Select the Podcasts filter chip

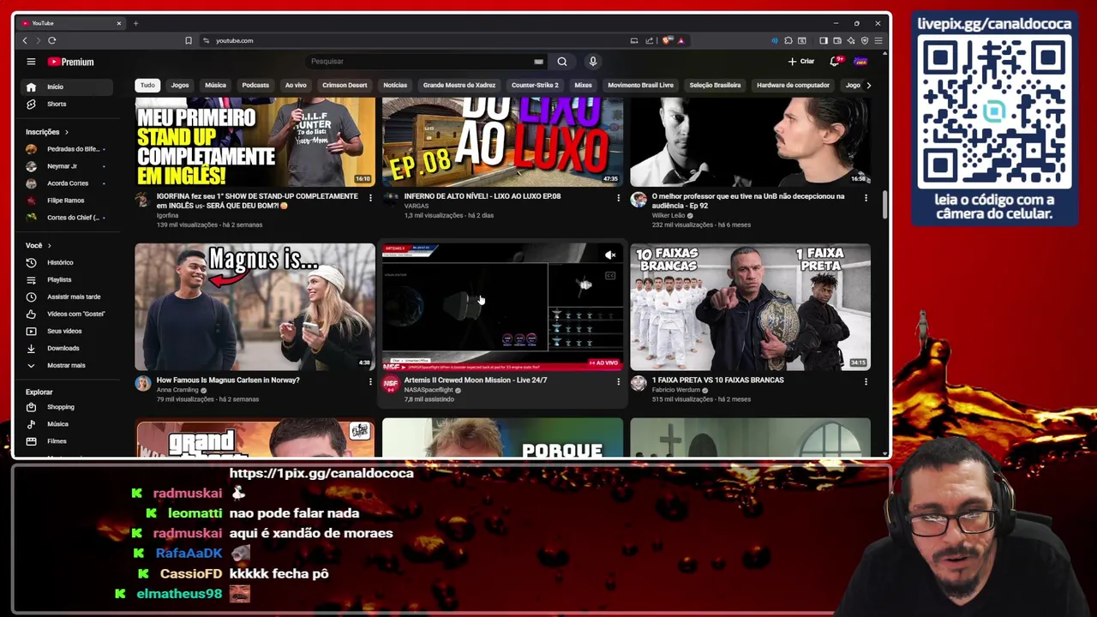coord(255,85)
